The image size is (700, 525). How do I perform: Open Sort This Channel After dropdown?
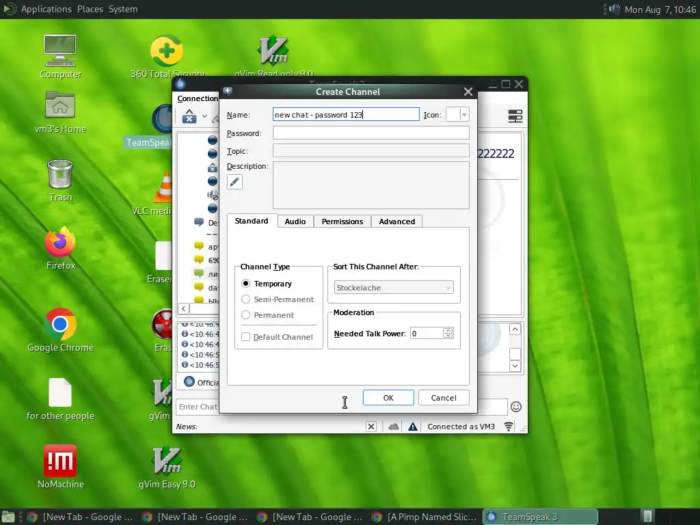(394, 288)
